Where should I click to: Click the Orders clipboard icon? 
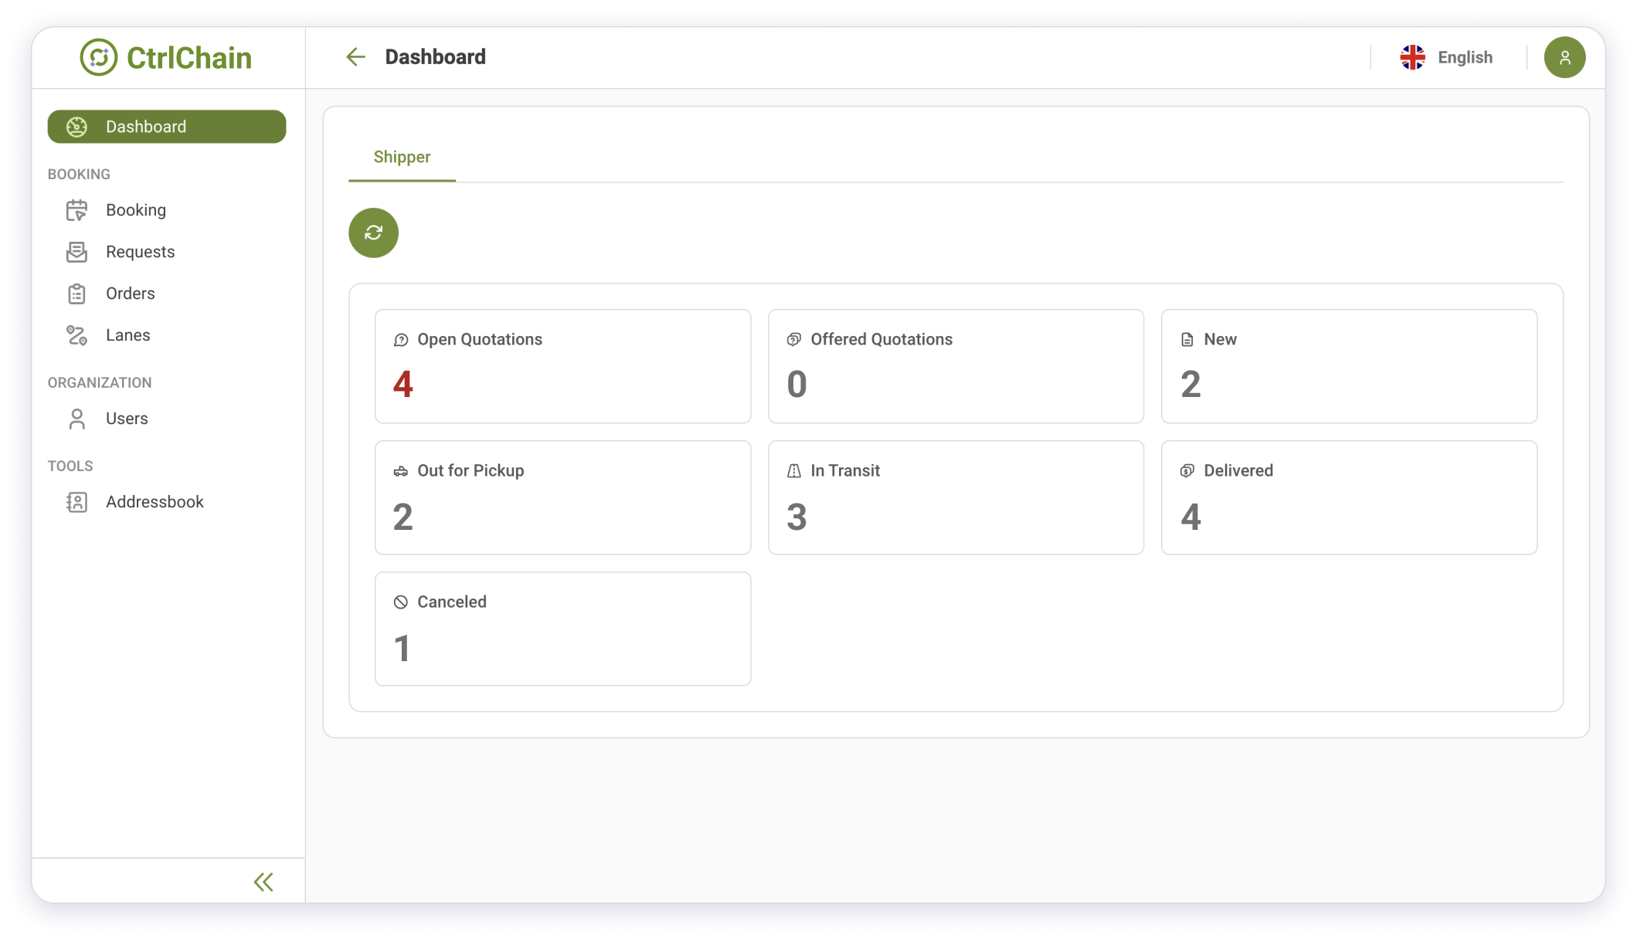click(x=76, y=294)
